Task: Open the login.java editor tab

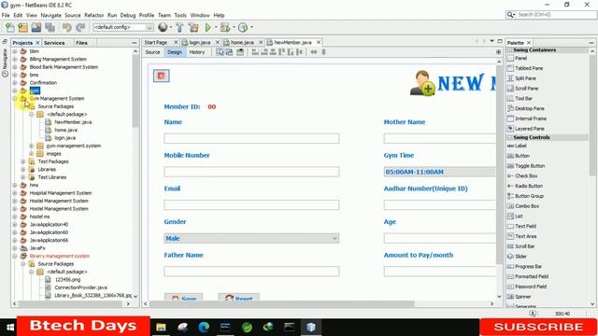Action: pos(200,43)
